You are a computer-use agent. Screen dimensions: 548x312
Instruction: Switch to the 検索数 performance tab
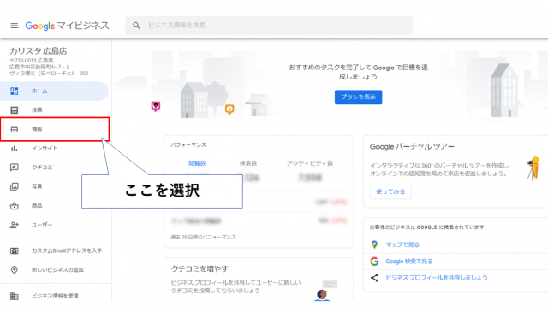point(248,163)
